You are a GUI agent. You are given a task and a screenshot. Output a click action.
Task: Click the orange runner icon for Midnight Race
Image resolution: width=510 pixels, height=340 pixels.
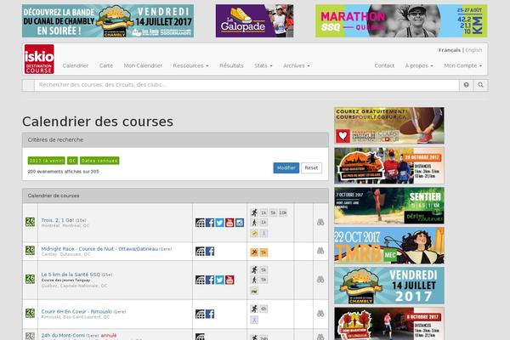pos(254,252)
